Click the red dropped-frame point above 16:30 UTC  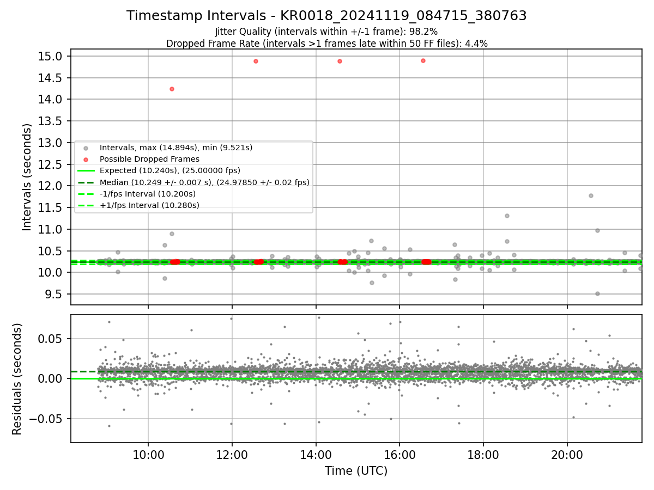point(423,60)
